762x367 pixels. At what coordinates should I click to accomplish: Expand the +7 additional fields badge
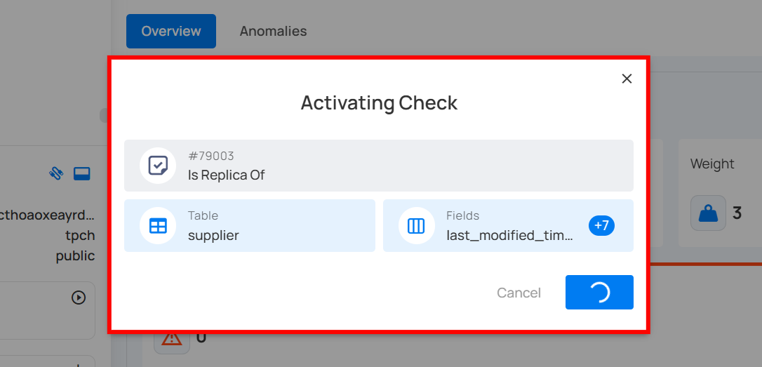pos(601,225)
